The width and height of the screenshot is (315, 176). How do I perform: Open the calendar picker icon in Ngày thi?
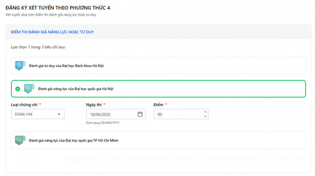click(x=140, y=114)
